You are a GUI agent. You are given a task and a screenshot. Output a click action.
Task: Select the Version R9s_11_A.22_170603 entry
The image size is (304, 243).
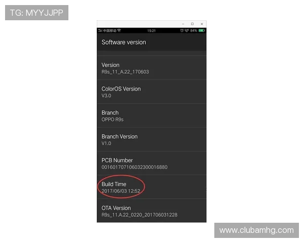(151, 68)
